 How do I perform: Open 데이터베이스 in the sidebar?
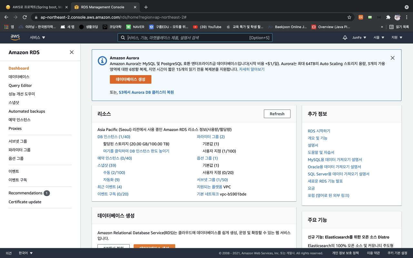(19, 77)
